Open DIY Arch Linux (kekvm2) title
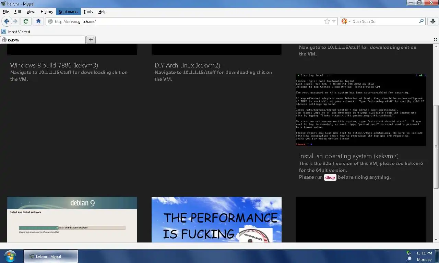 (x=187, y=65)
